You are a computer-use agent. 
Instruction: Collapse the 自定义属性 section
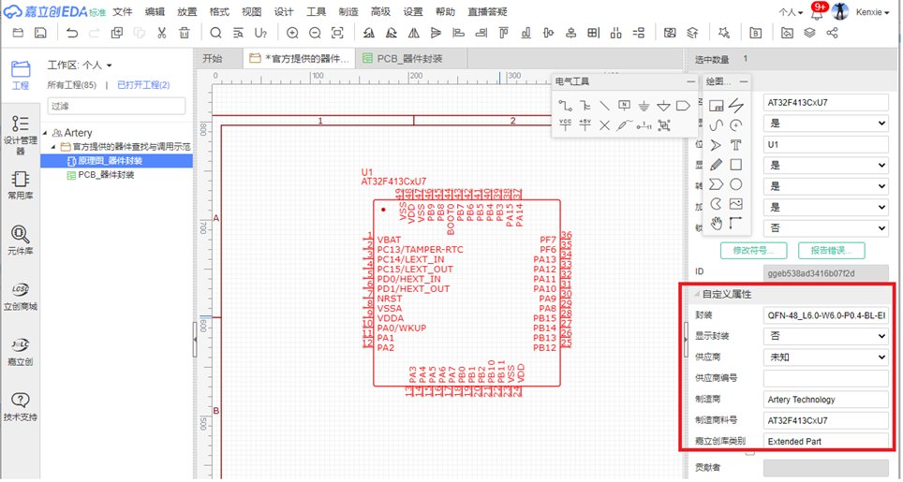(696, 294)
